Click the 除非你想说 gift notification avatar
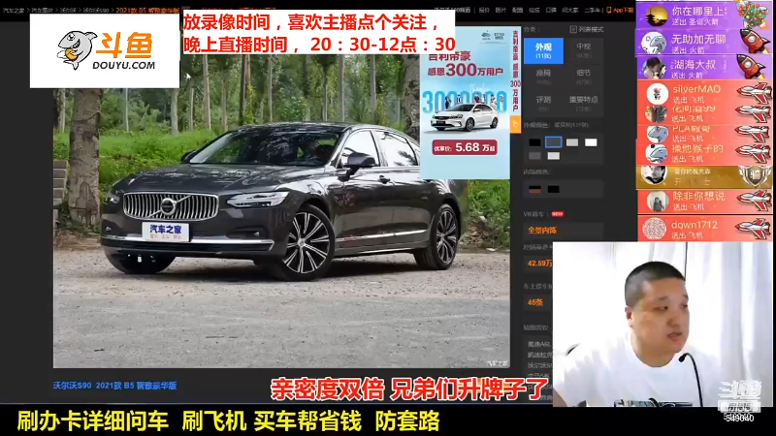Image resolution: width=776 pixels, height=436 pixels. (657, 202)
